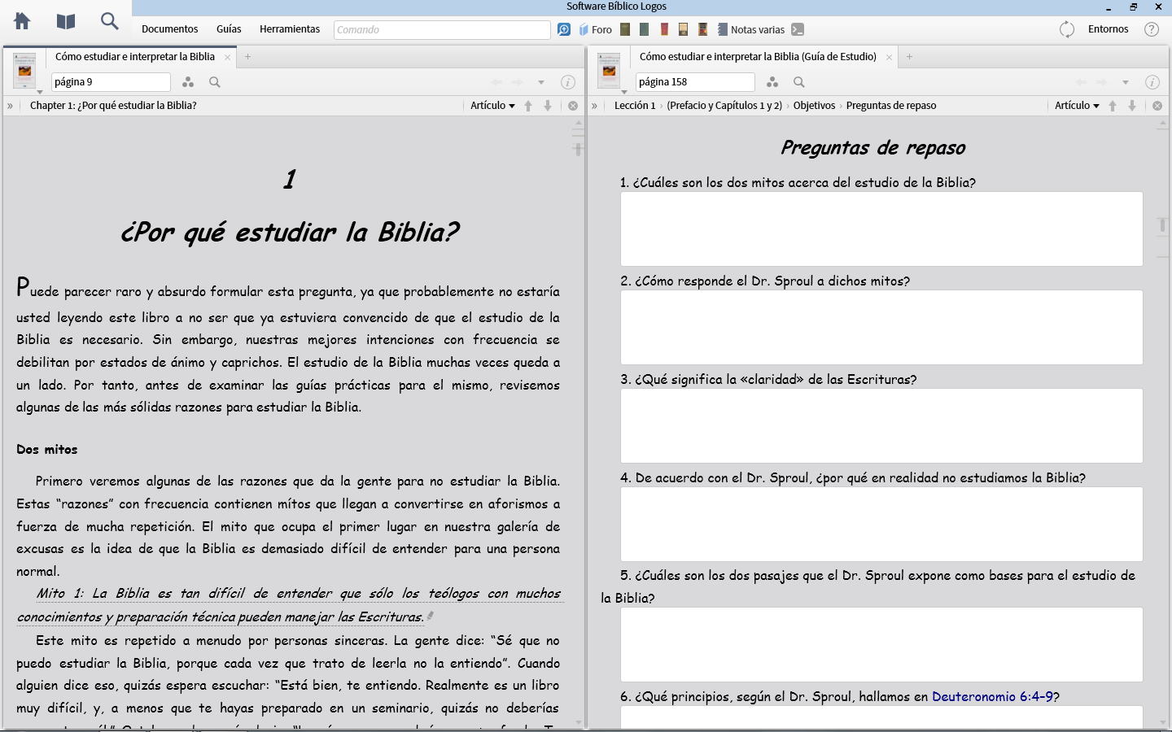Focus the Comando input box
The width and height of the screenshot is (1172, 732).
click(x=442, y=29)
